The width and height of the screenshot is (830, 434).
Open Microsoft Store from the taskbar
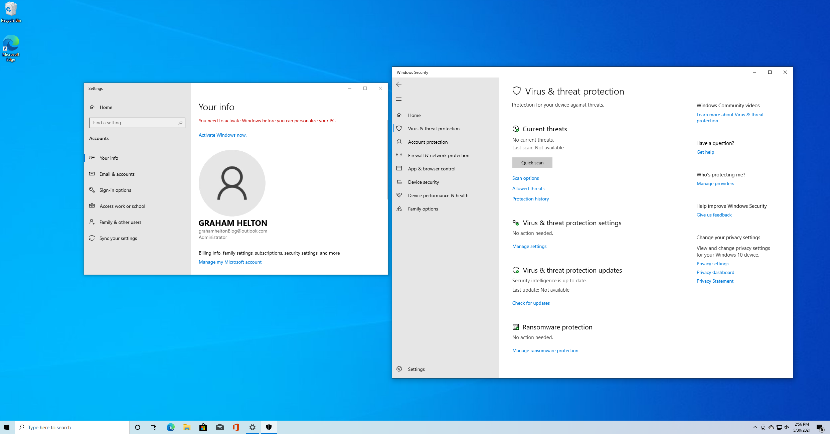pyautogui.click(x=203, y=427)
